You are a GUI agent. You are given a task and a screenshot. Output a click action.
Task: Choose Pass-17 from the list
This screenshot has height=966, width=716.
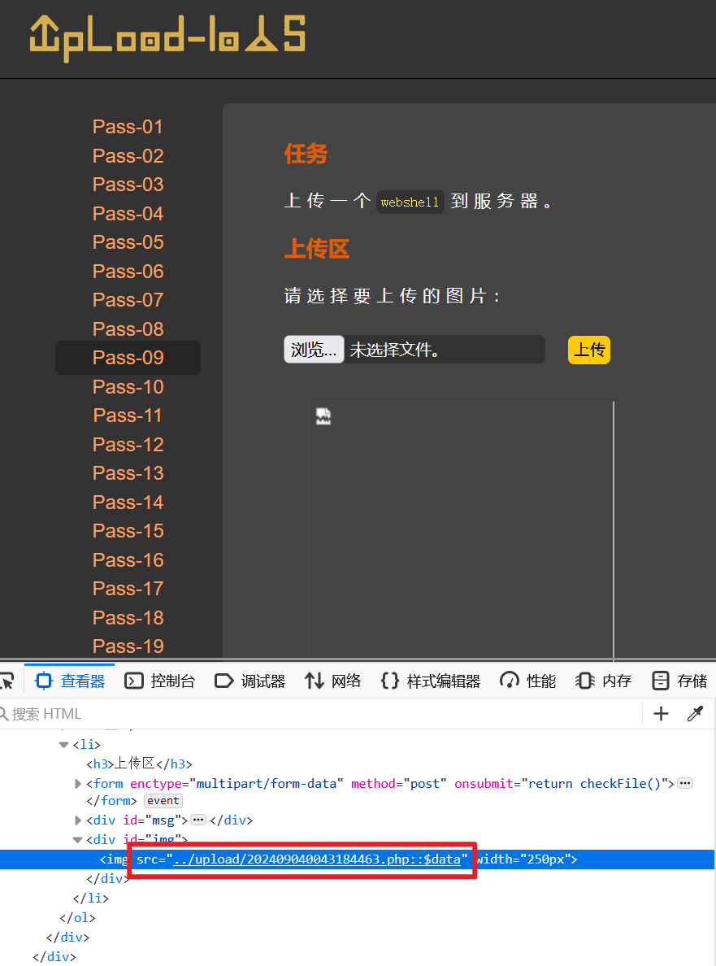[x=128, y=589]
